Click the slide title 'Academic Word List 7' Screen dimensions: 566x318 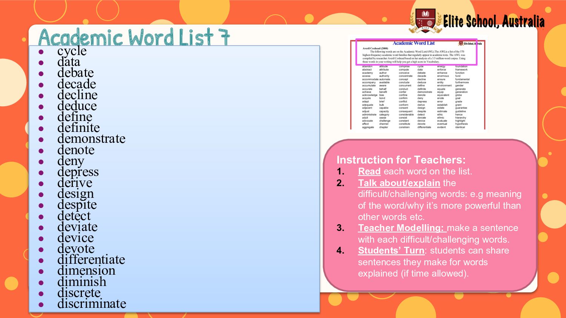(134, 37)
